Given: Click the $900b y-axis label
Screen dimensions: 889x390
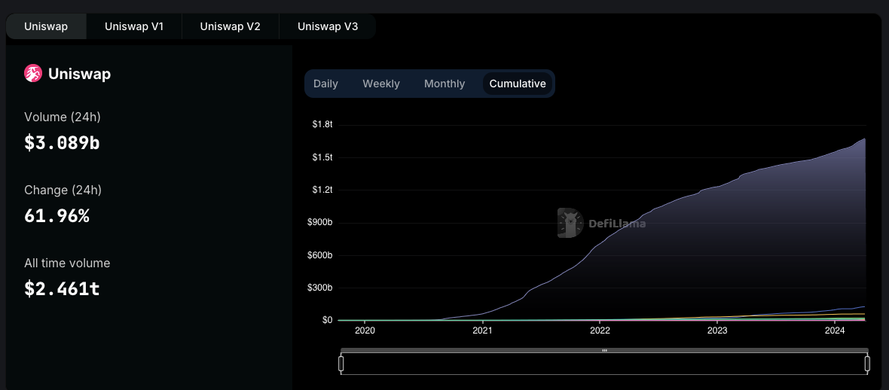Looking at the screenshot, I should 320,222.
